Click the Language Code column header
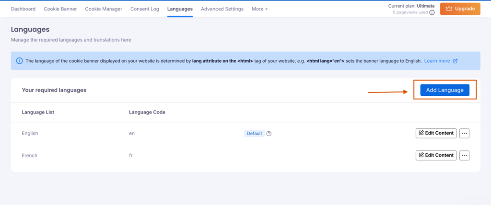Screen dimensions: 491x205 tap(147, 112)
